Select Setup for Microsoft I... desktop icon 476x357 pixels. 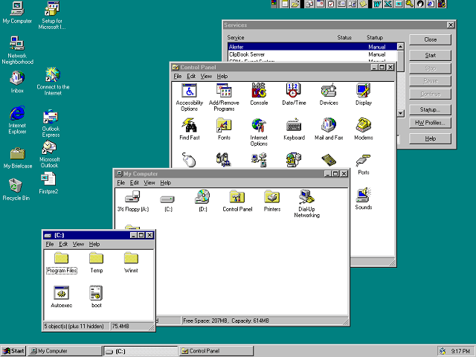tap(52, 15)
